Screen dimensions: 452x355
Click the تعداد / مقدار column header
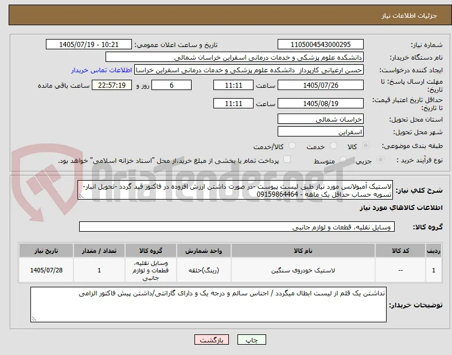(x=99, y=251)
